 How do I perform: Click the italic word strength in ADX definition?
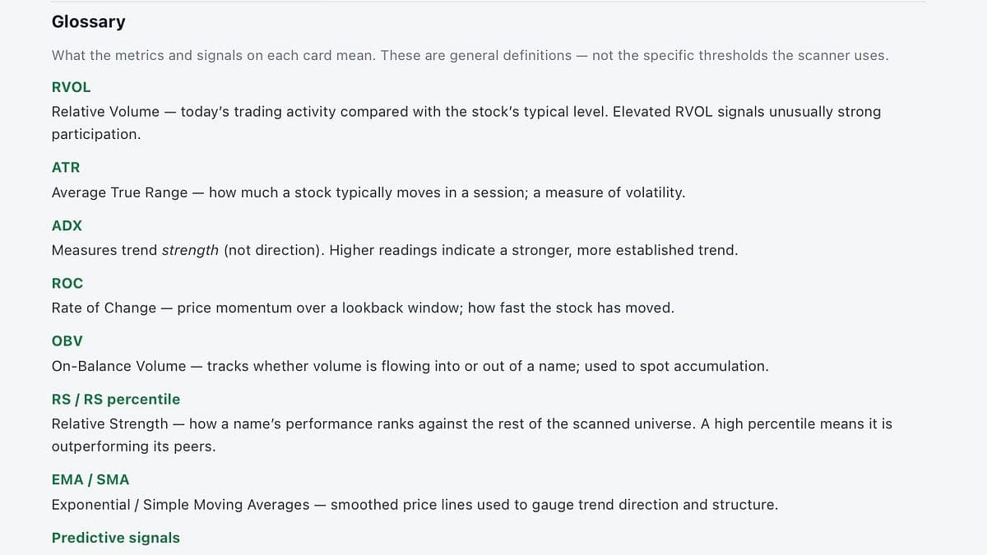190,250
